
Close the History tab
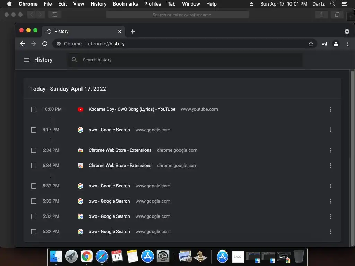pos(120,32)
